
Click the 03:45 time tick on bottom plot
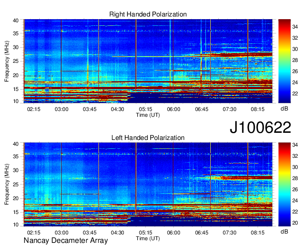point(90,233)
